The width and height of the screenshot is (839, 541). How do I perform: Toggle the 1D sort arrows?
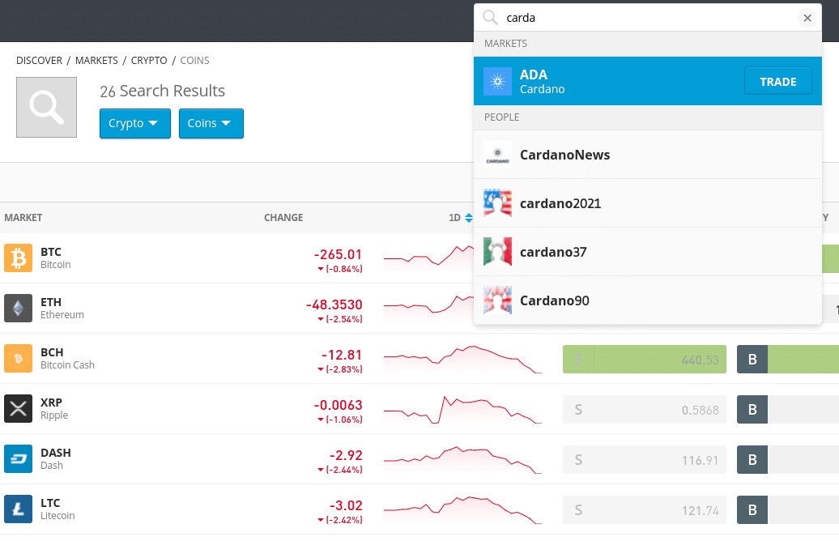[x=469, y=218]
